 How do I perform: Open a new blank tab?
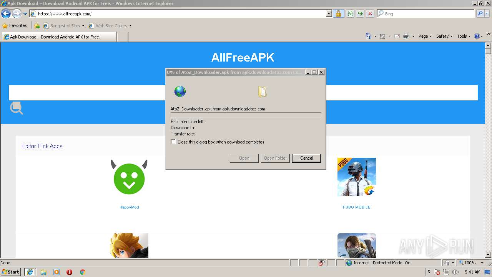[x=122, y=37]
